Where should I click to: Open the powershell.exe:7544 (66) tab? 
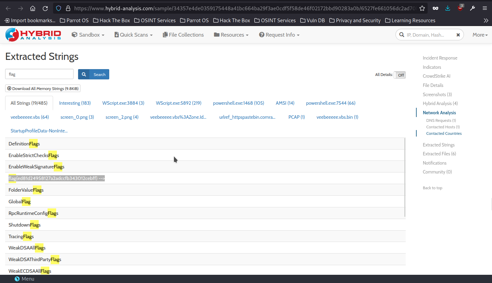click(331, 103)
